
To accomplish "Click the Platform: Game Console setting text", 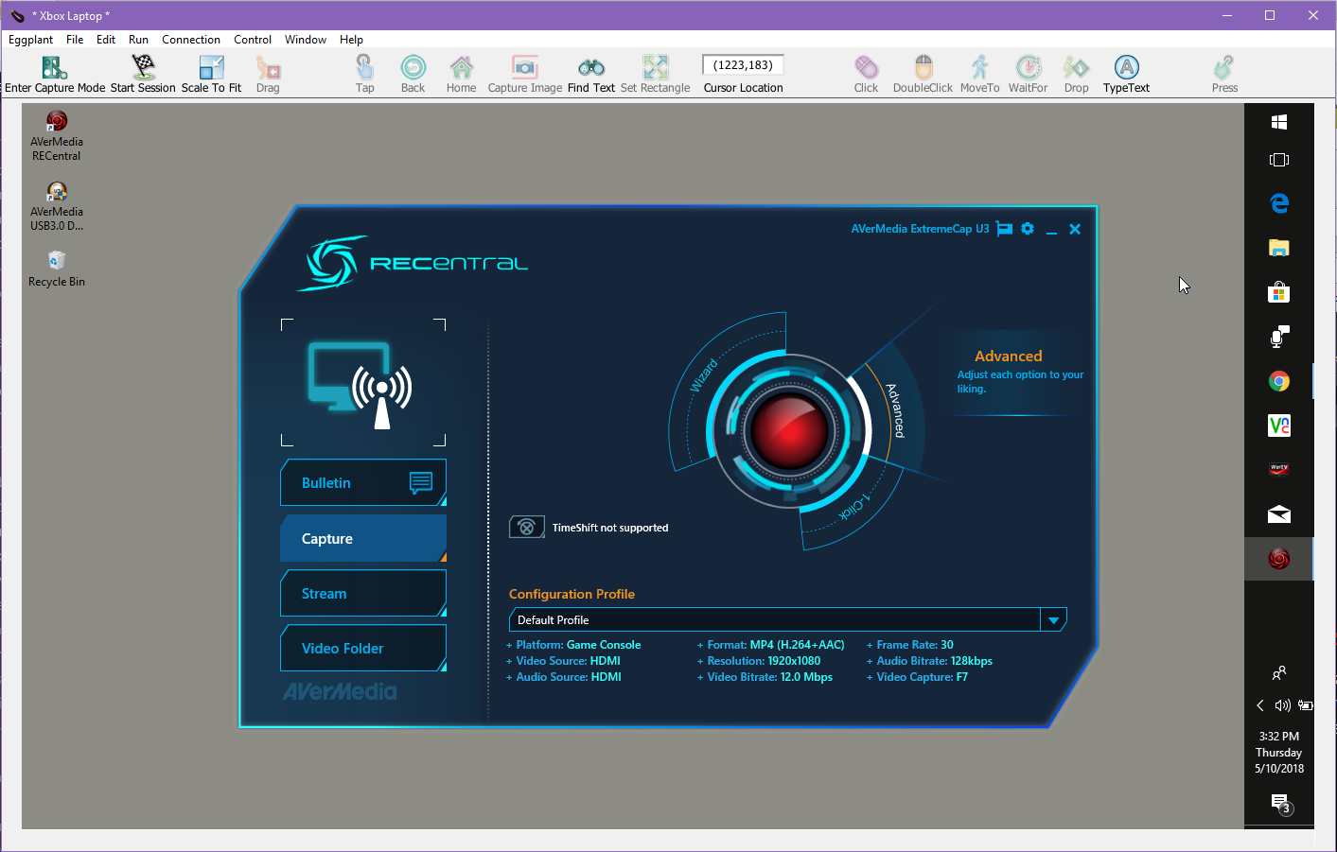I will click(x=578, y=645).
